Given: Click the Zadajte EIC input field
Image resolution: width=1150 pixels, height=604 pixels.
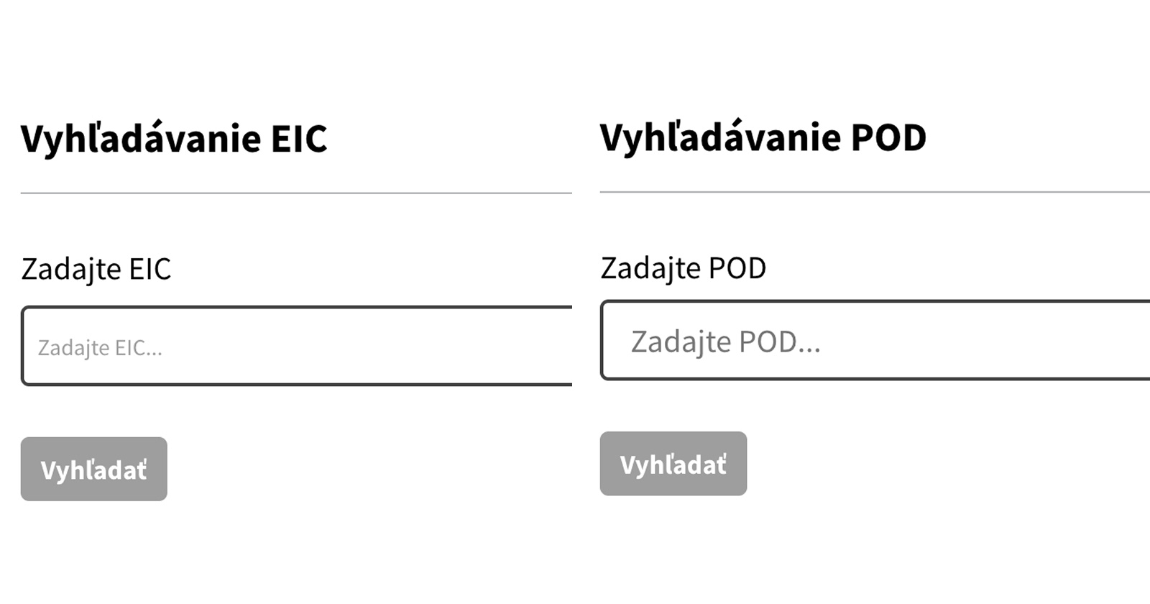Looking at the screenshot, I should (x=296, y=346).
